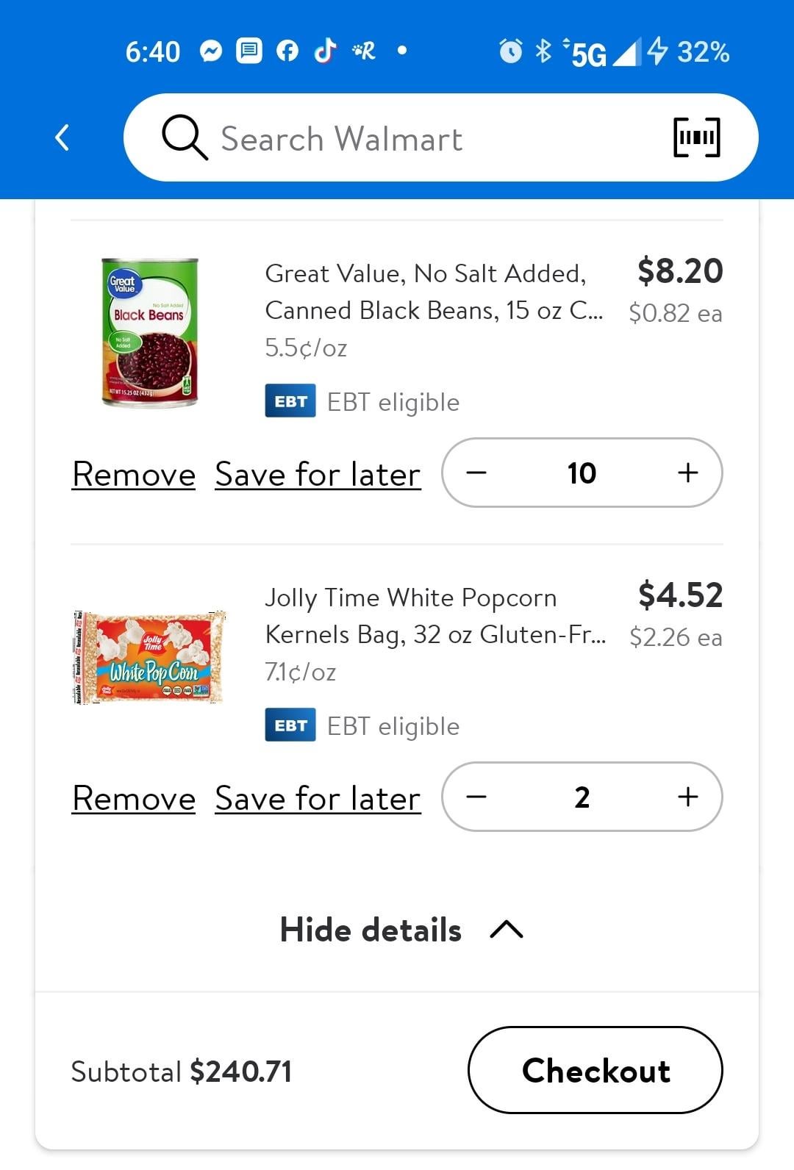Tap the alarm clock status icon
The height and width of the screenshot is (1170, 794).
click(510, 51)
